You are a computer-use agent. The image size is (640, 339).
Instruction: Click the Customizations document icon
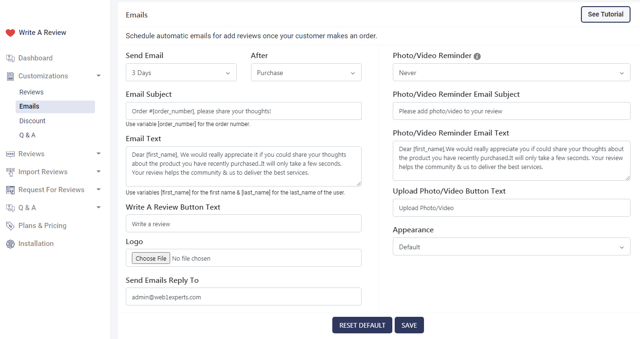pyautogui.click(x=10, y=76)
